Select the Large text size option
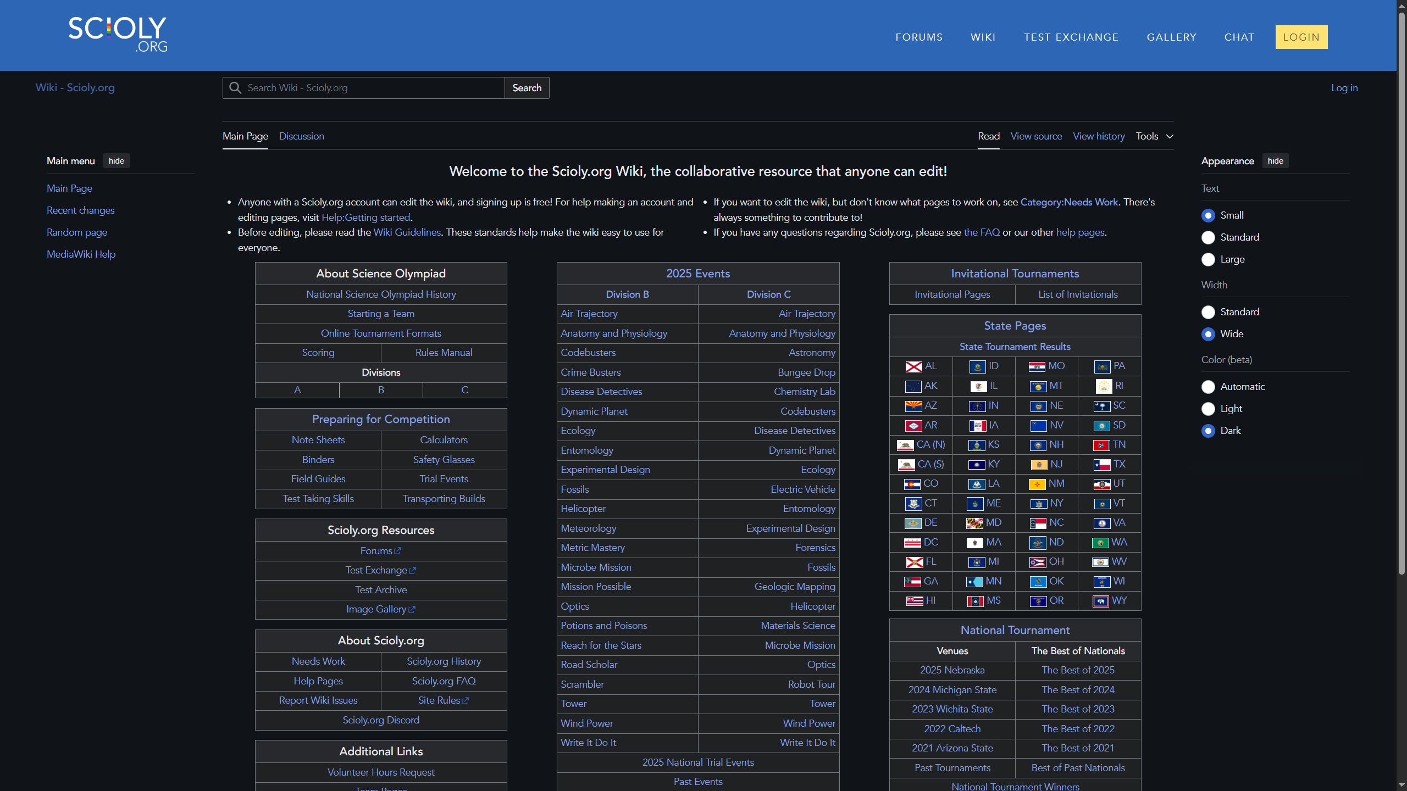Viewport: 1407px width, 791px height. [x=1208, y=259]
